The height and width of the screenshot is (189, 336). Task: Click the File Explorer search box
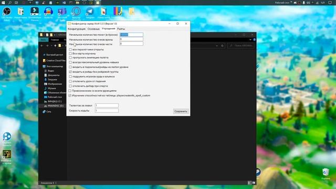click(x=241, y=46)
